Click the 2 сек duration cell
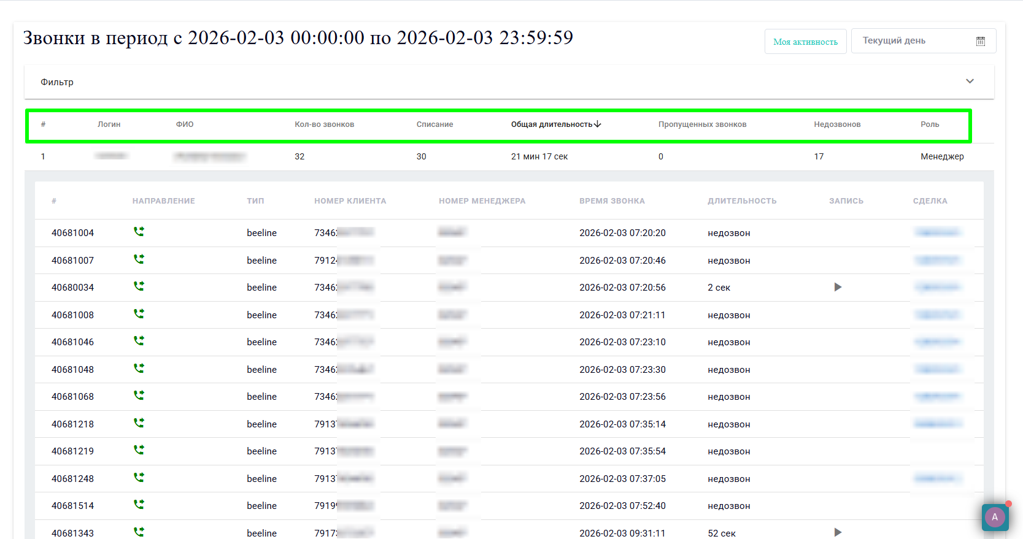This screenshot has width=1023, height=539. [719, 288]
